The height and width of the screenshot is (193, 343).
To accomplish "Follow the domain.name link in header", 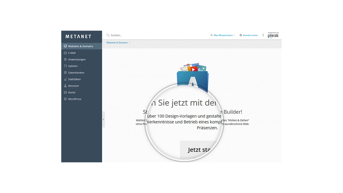I will point(250,35).
